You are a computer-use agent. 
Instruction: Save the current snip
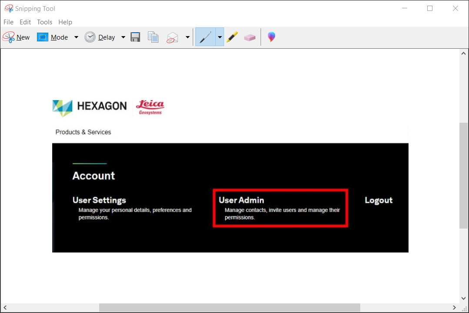pyautogui.click(x=135, y=37)
